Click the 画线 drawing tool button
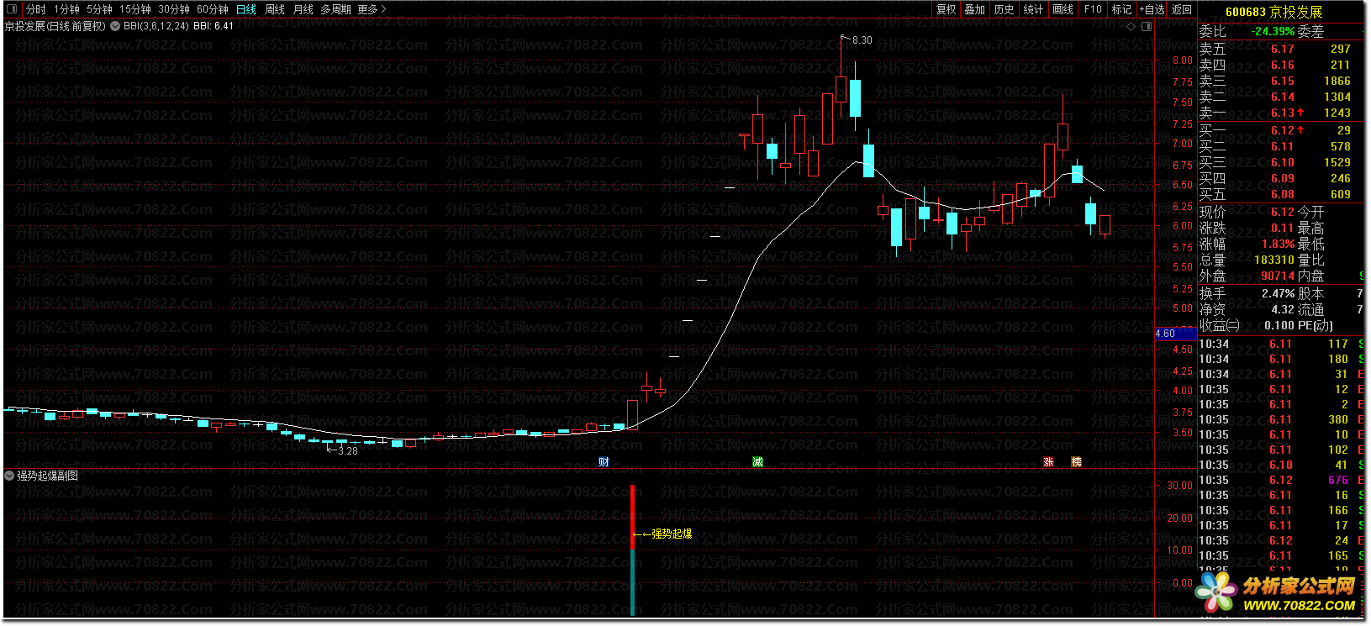The width and height of the screenshot is (1371, 626). tap(1063, 9)
